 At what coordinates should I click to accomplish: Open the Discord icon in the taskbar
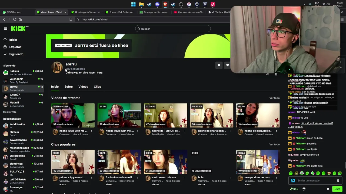157,4
